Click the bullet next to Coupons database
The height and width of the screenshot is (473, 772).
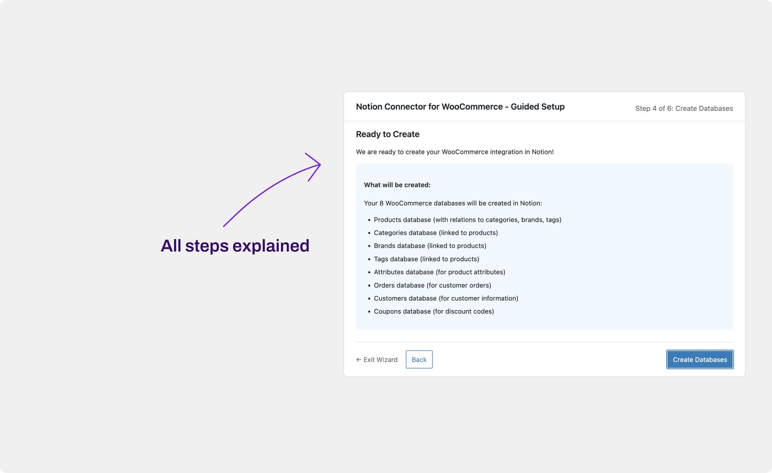click(x=369, y=311)
